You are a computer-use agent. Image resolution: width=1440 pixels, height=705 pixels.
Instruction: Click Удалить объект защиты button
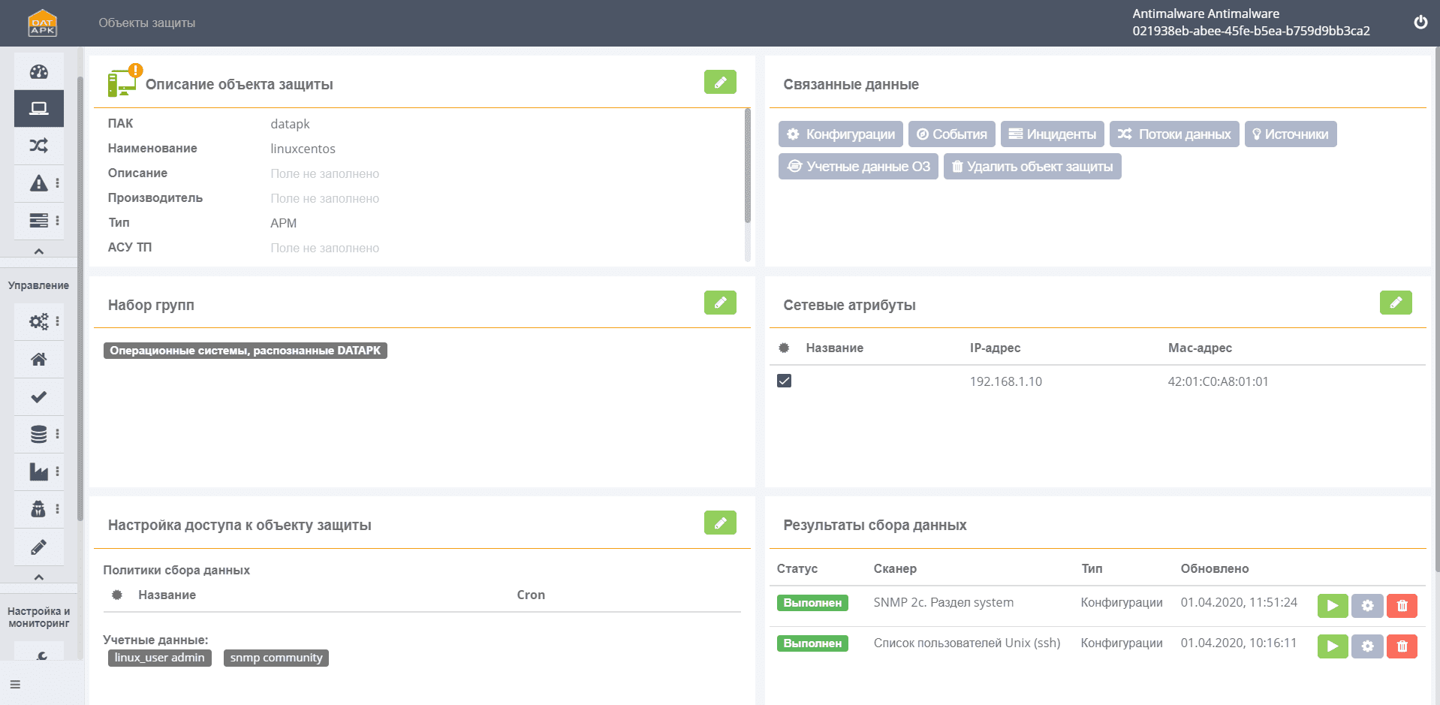point(1032,167)
